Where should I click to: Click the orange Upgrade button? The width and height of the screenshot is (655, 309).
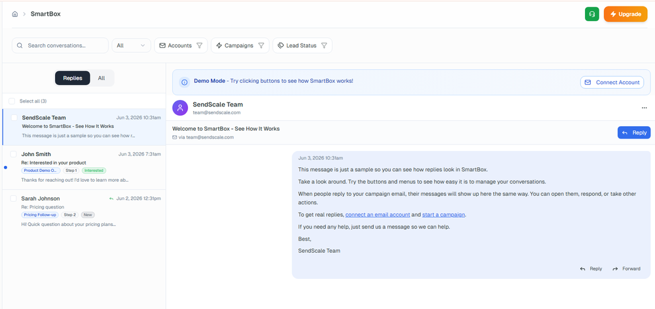click(626, 14)
